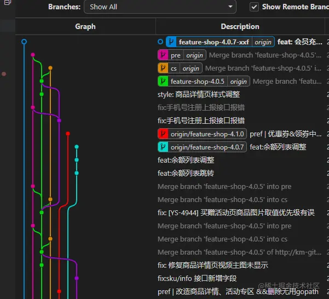
Task: Click the top magenta pre commit node in graph
Action: [x=33, y=55]
